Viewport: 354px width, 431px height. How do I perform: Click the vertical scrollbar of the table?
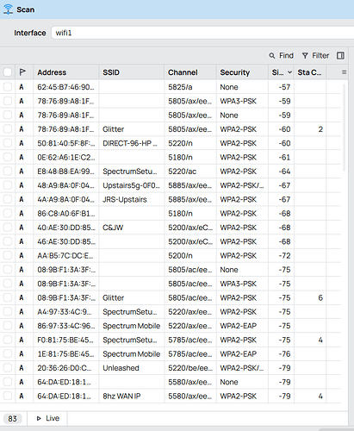(x=345, y=128)
